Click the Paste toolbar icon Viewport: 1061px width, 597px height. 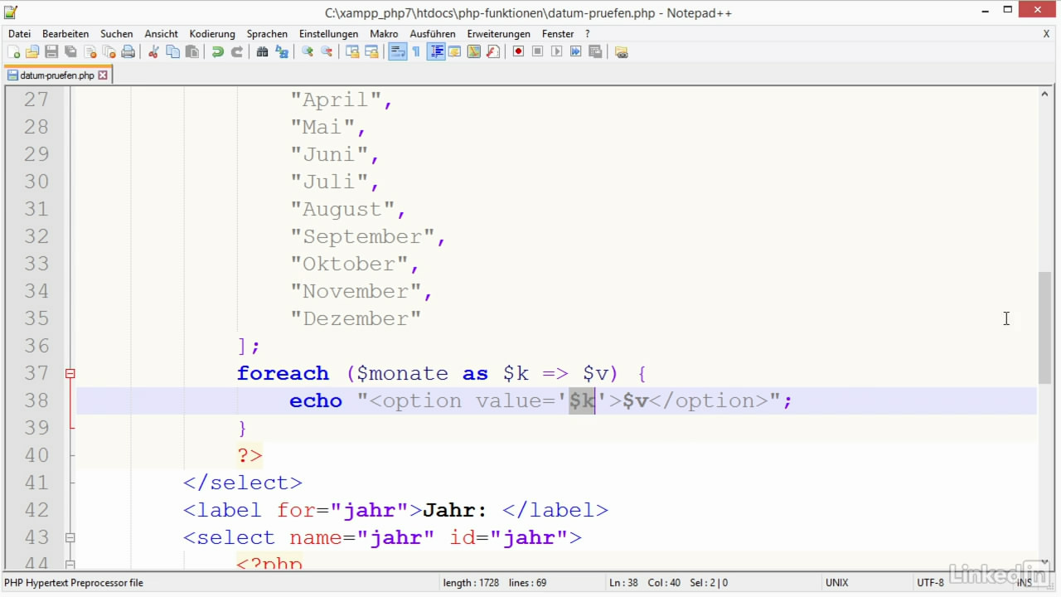click(192, 51)
